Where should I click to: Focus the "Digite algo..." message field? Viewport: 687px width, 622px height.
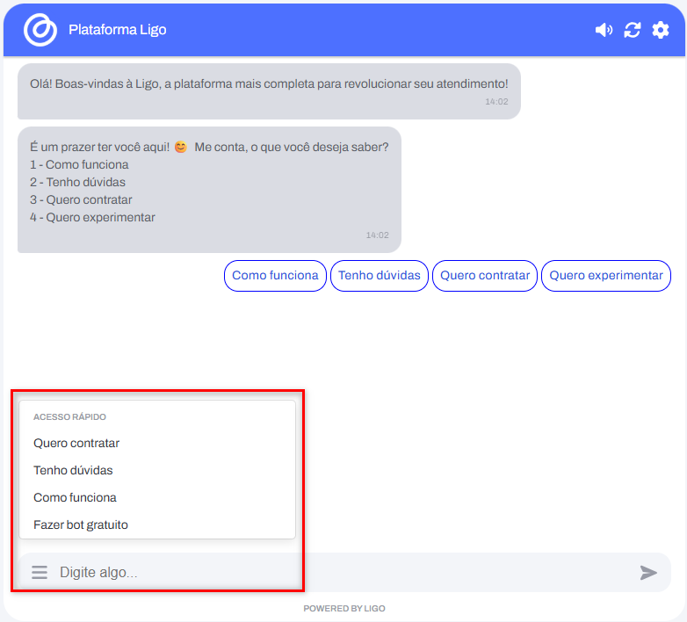pyautogui.click(x=343, y=573)
